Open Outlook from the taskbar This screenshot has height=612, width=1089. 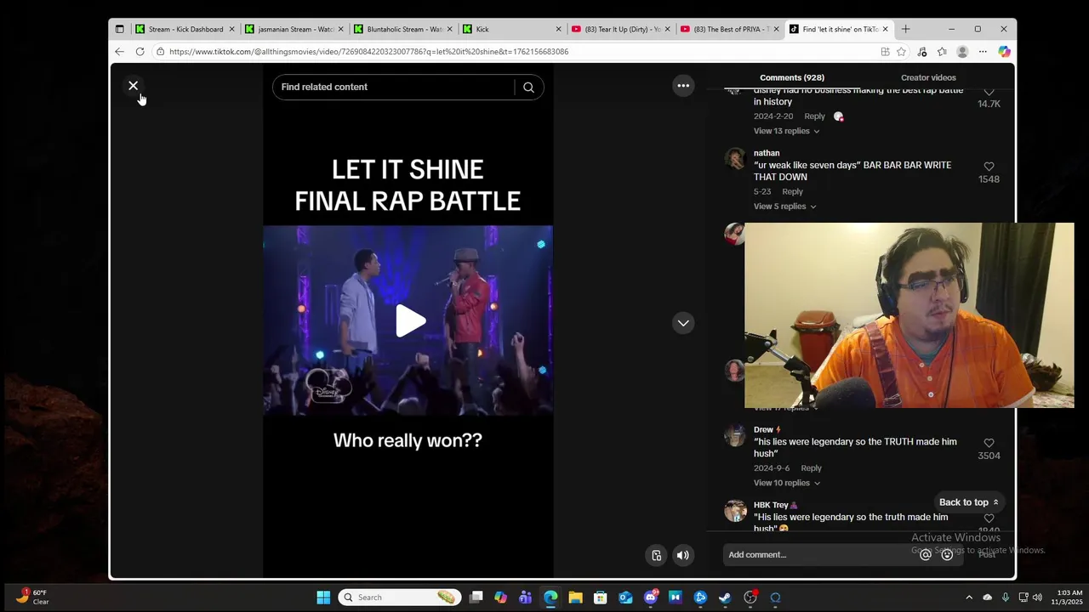(x=625, y=598)
